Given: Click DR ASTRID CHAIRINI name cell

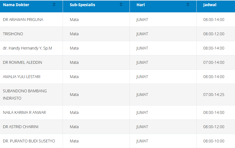Looking at the screenshot, I should click(21, 127).
